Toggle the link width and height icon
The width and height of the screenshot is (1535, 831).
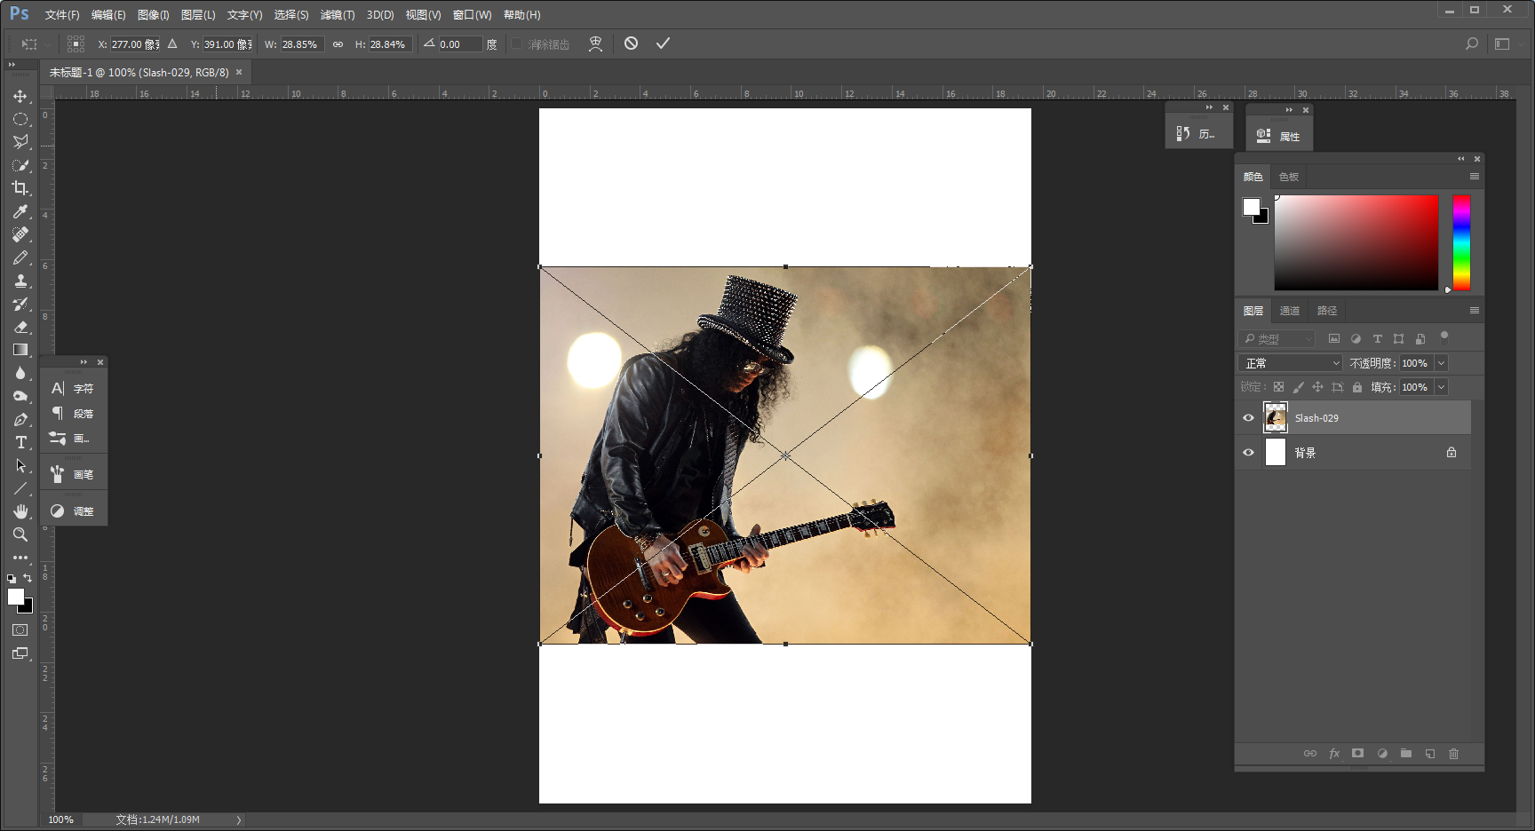(x=338, y=44)
